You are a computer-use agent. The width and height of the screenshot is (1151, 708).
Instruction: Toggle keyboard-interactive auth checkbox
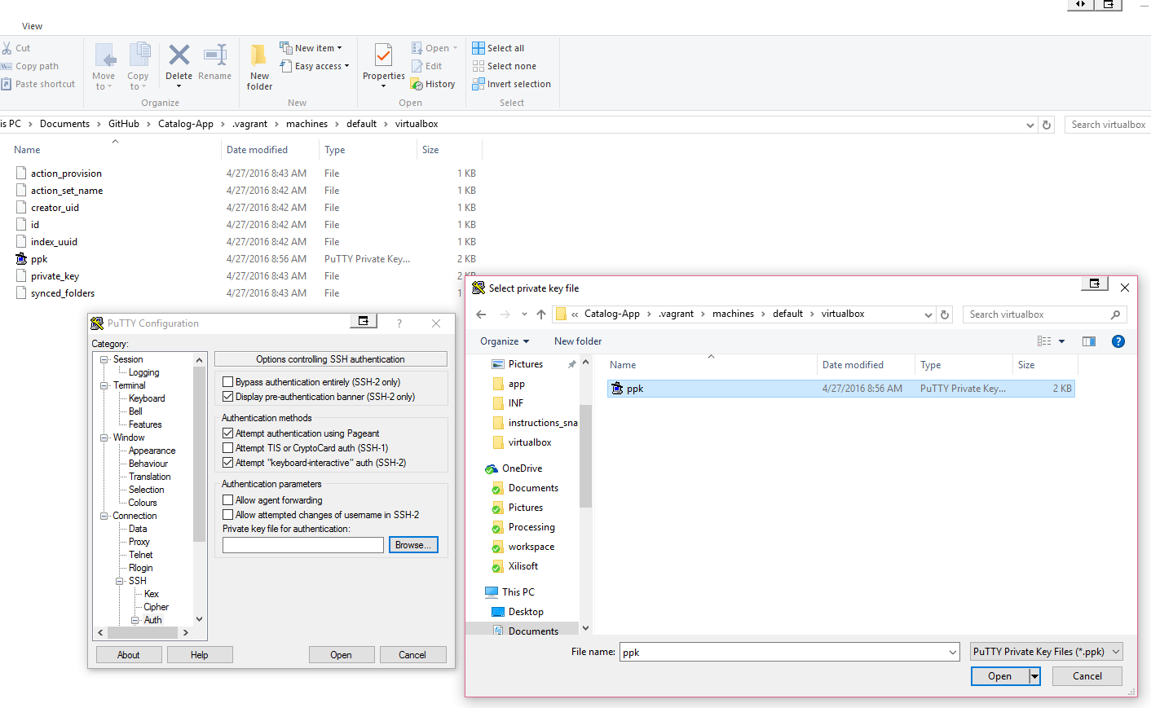pyautogui.click(x=228, y=463)
